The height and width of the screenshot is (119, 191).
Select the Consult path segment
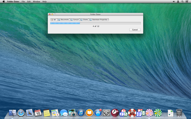(x=75, y=20)
